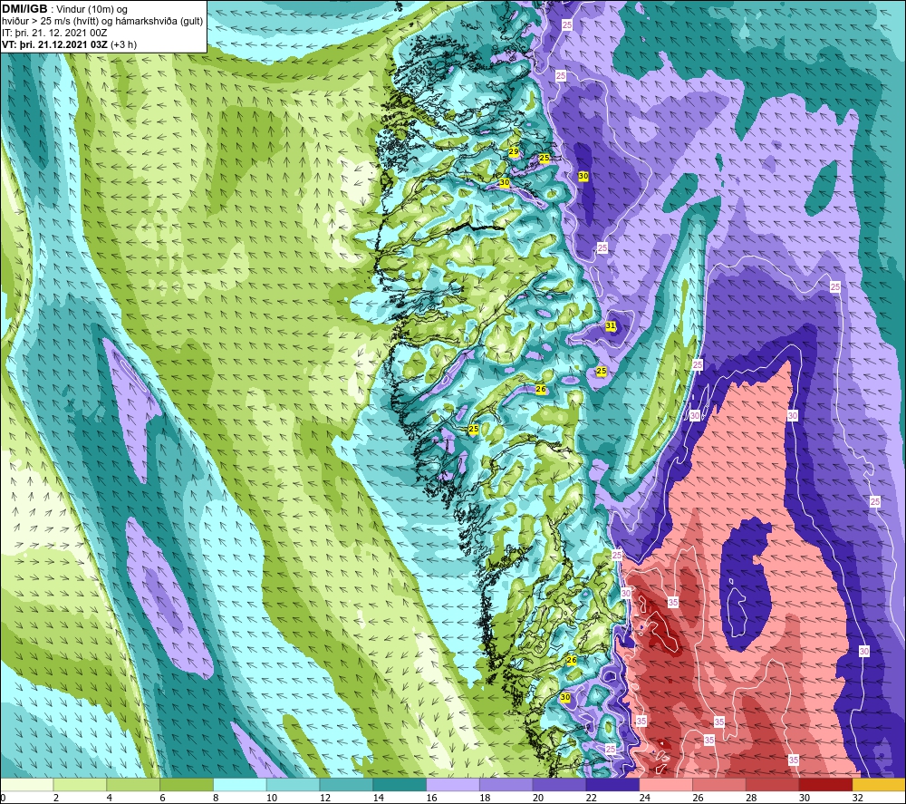Click the title line "DMI/IGB : Vindur (10m) og"

click(x=64, y=9)
